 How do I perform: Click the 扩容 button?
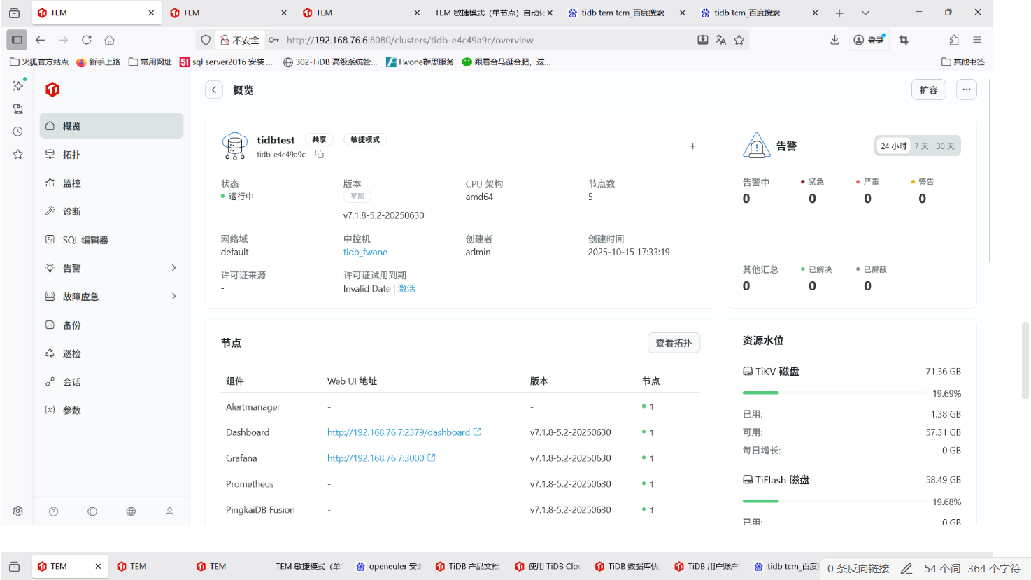(928, 90)
